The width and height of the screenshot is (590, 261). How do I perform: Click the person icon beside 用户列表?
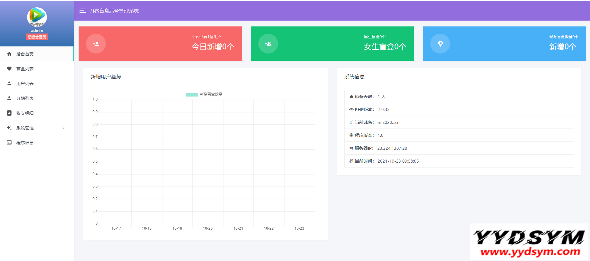(x=9, y=83)
